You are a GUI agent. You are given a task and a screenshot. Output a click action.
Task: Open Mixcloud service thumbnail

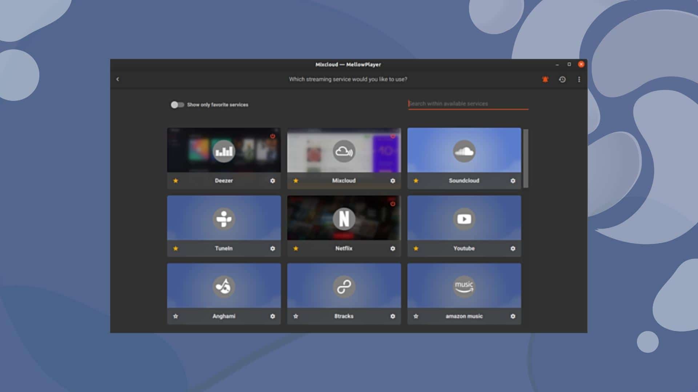[x=344, y=150]
